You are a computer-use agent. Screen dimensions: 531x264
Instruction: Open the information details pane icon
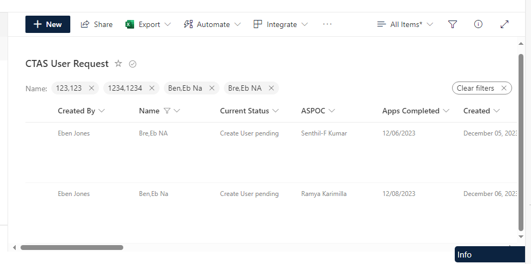pos(478,24)
